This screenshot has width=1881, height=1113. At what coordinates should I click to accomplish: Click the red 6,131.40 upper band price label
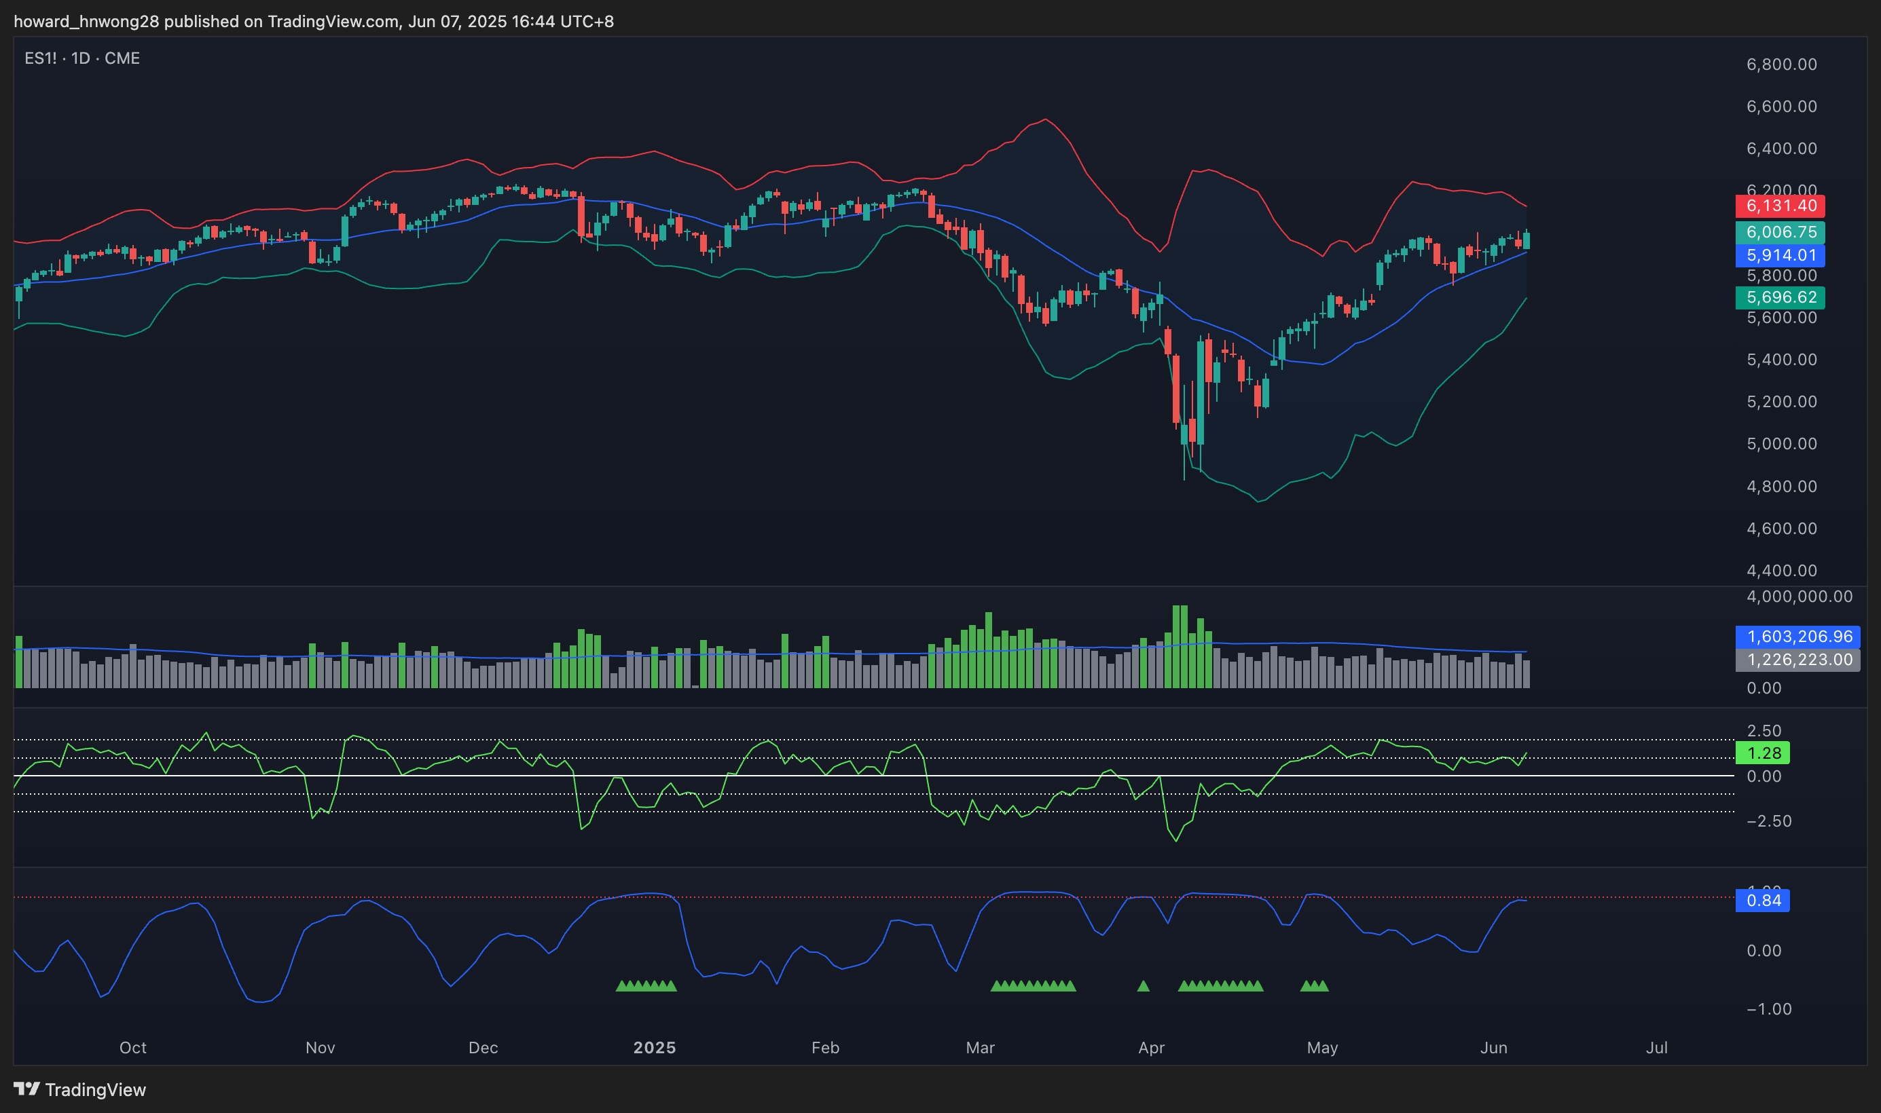tap(1780, 206)
